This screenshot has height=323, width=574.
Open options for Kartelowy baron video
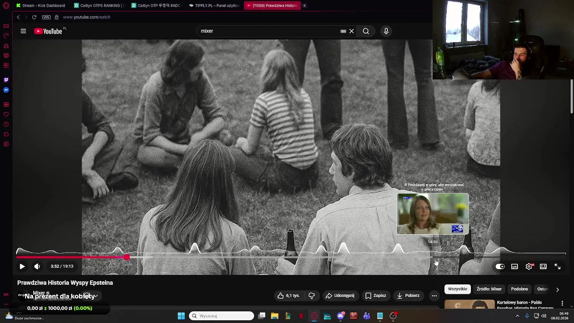pos(562,304)
